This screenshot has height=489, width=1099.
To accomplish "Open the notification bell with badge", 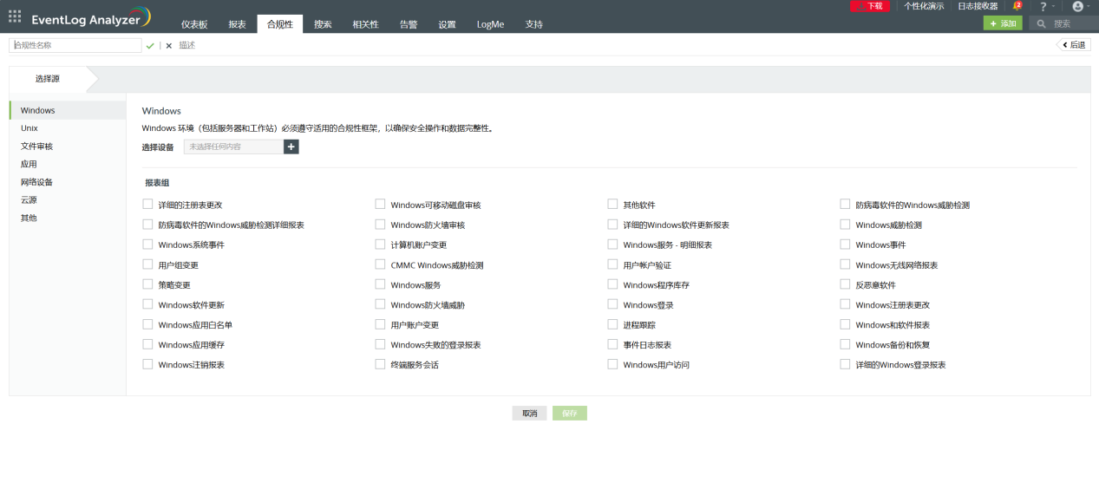I will [x=1017, y=6].
